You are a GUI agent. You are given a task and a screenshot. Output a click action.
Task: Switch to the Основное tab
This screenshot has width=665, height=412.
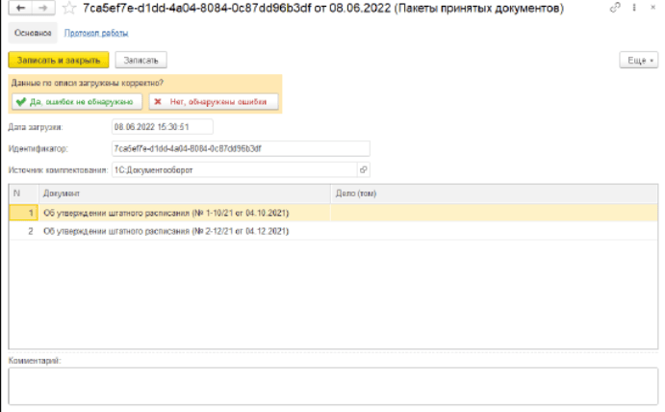coord(30,34)
